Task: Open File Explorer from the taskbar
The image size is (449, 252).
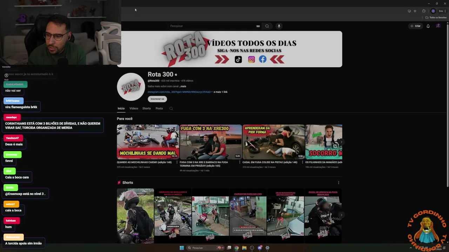Action: (244, 248)
